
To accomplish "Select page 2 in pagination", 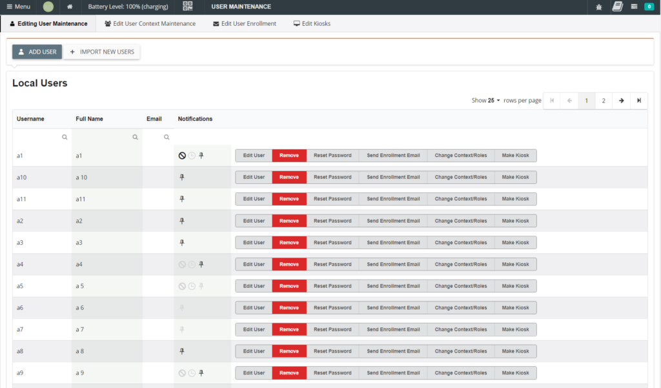I will coord(604,100).
